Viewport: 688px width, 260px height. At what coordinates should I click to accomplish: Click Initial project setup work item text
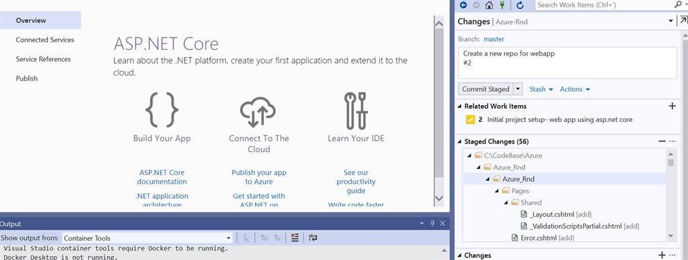(560, 120)
